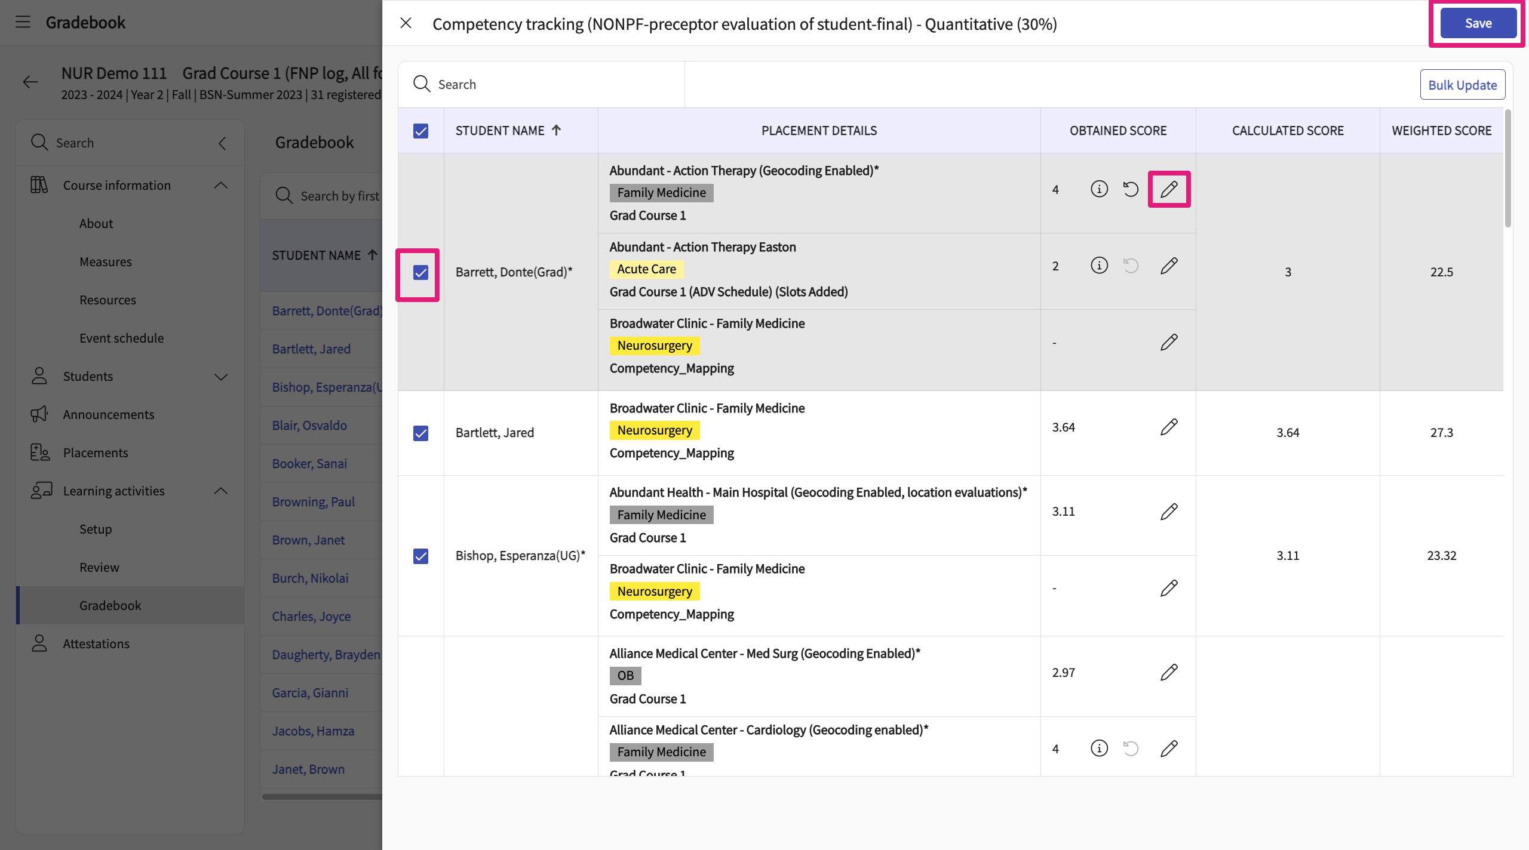Open the Garcia, Gianni student link
The width and height of the screenshot is (1529, 850).
310,693
